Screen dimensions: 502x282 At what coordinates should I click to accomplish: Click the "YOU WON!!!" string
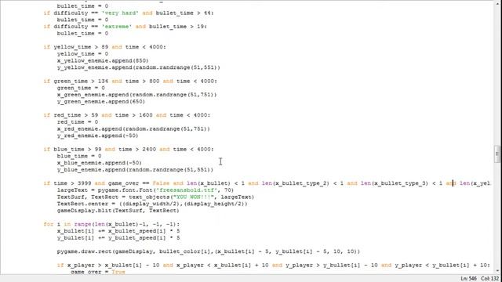(x=193, y=197)
